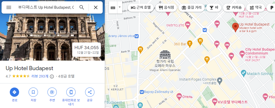Click the Instant-Fogas Complex label
The height and width of the screenshot is (108, 275).
[x=198, y=79]
